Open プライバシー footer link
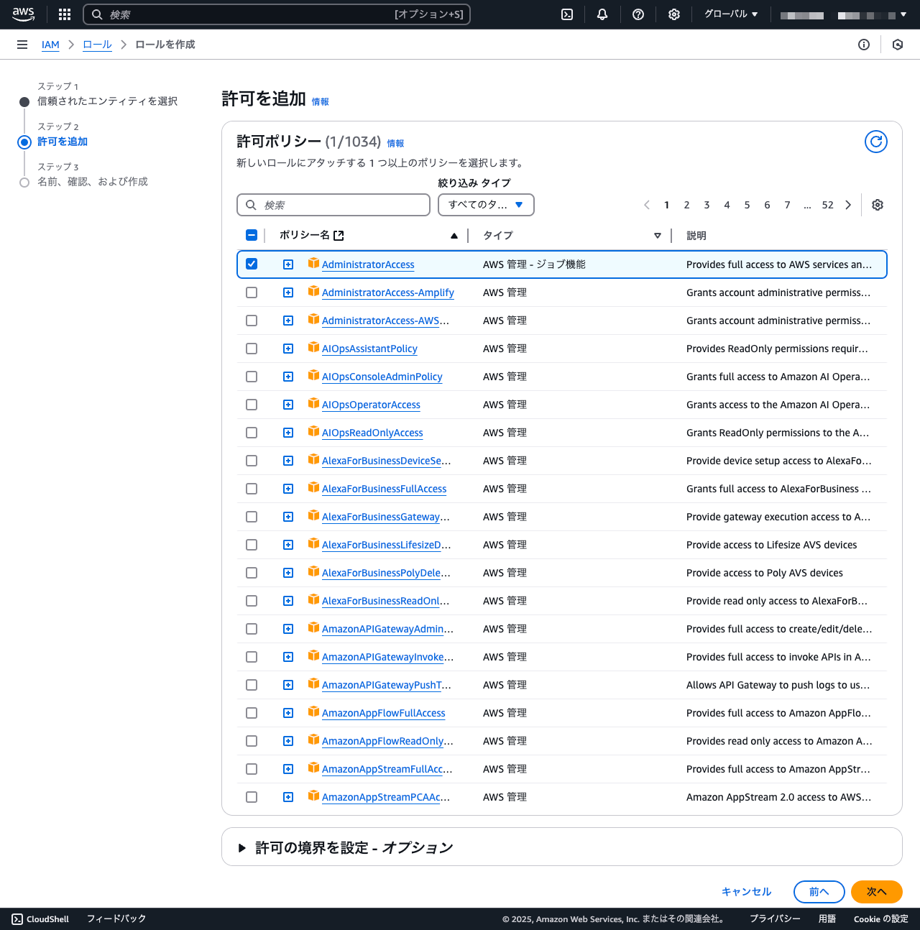 [x=775, y=919]
